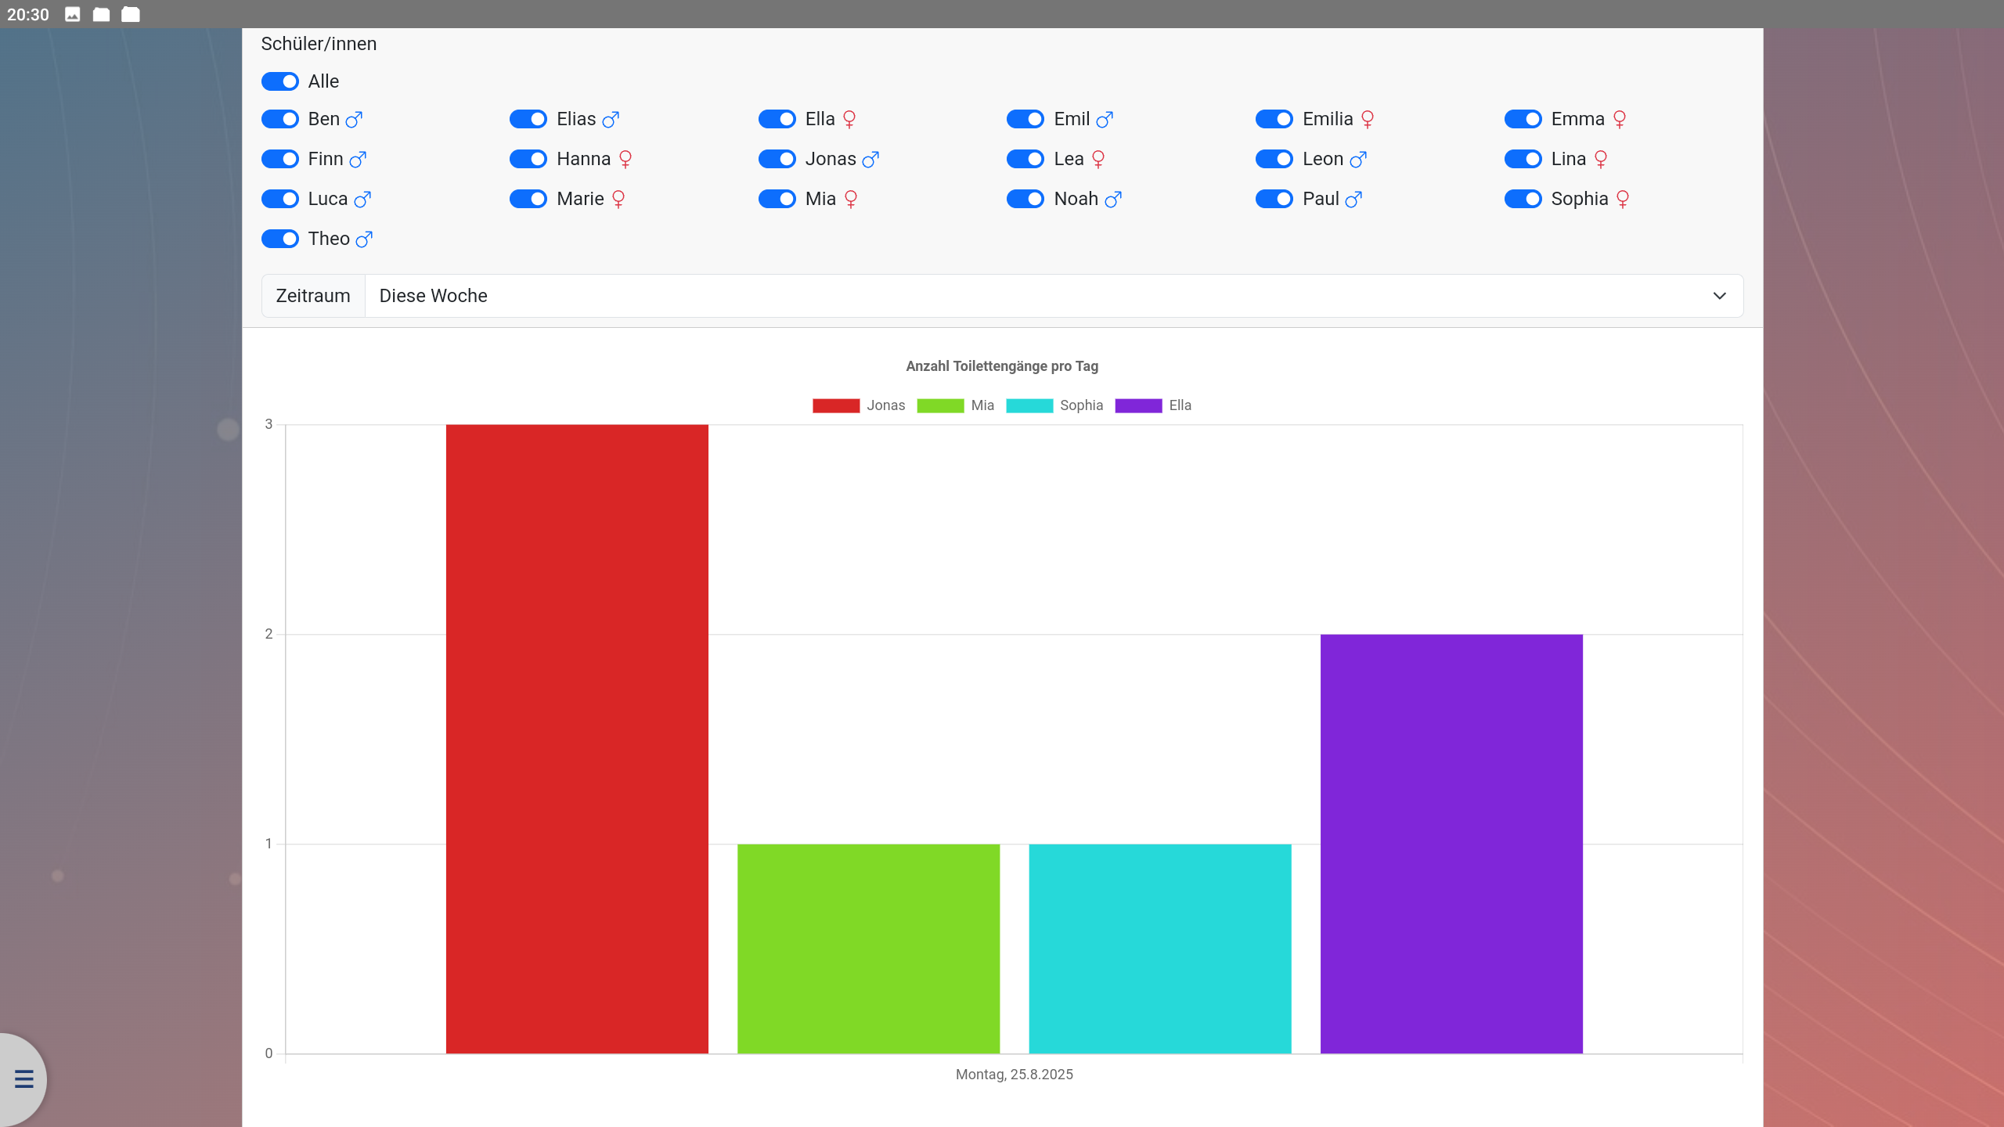Screen dimensions: 2004x1127
Task: Click the female symbol next to Hanna
Action: [625, 160]
